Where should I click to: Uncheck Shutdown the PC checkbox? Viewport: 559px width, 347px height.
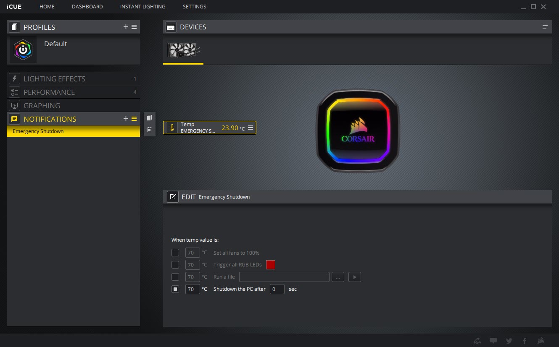click(x=175, y=289)
